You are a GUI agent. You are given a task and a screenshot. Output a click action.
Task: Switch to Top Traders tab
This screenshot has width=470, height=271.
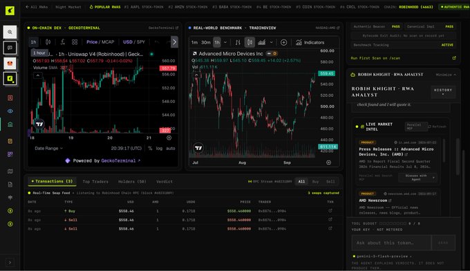pos(95,182)
